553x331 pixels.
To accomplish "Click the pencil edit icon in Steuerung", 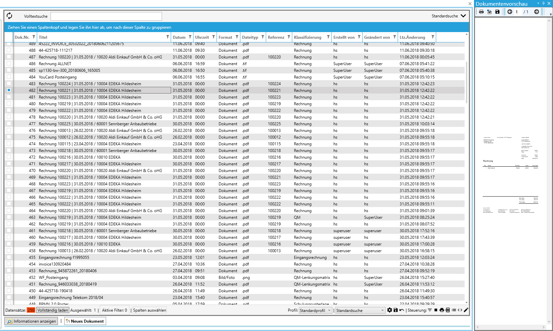I will coord(466,310).
